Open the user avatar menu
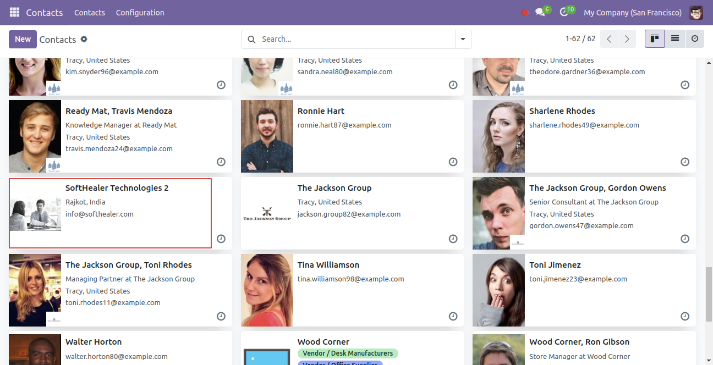 click(x=696, y=12)
